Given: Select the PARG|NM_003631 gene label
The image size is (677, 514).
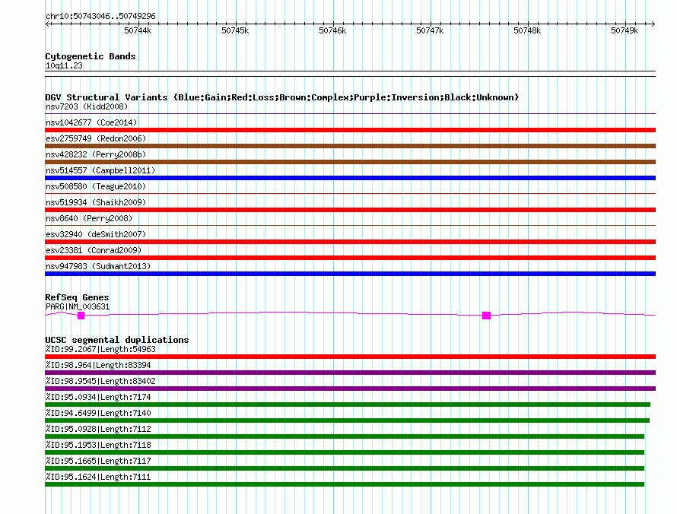Looking at the screenshot, I should pyautogui.click(x=78, y=307).
